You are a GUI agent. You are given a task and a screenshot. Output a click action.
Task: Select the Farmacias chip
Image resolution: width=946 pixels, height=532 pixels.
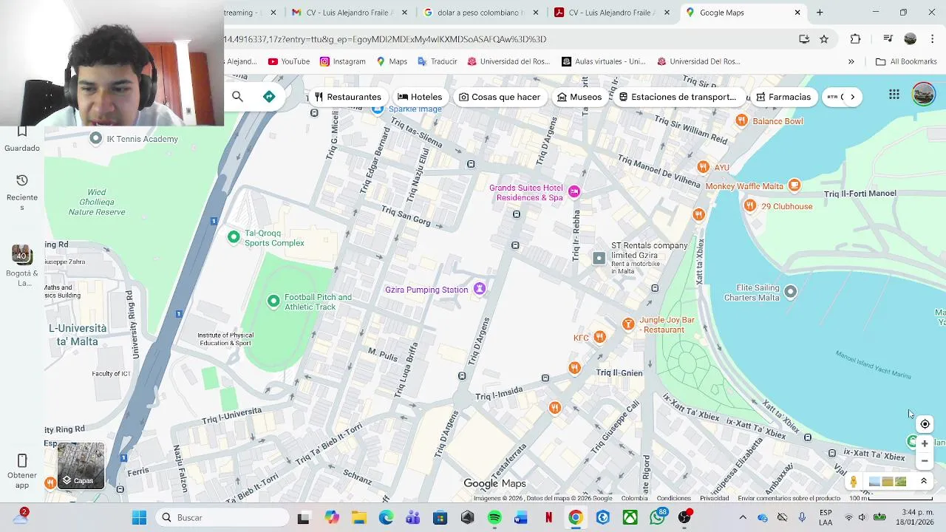tap(783, 97)
